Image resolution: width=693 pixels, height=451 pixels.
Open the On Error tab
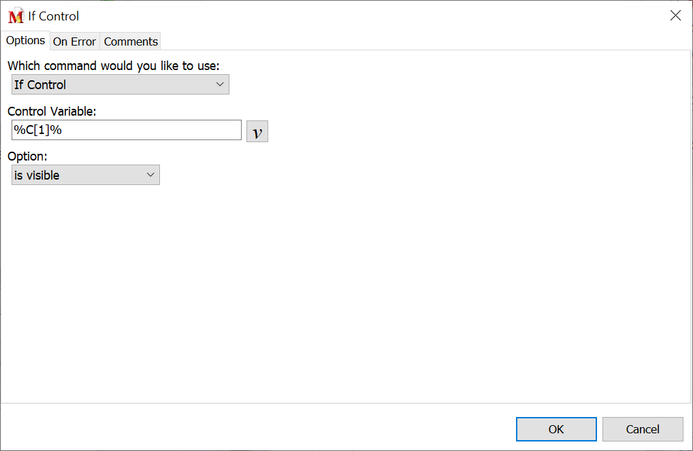click(74, 41)
